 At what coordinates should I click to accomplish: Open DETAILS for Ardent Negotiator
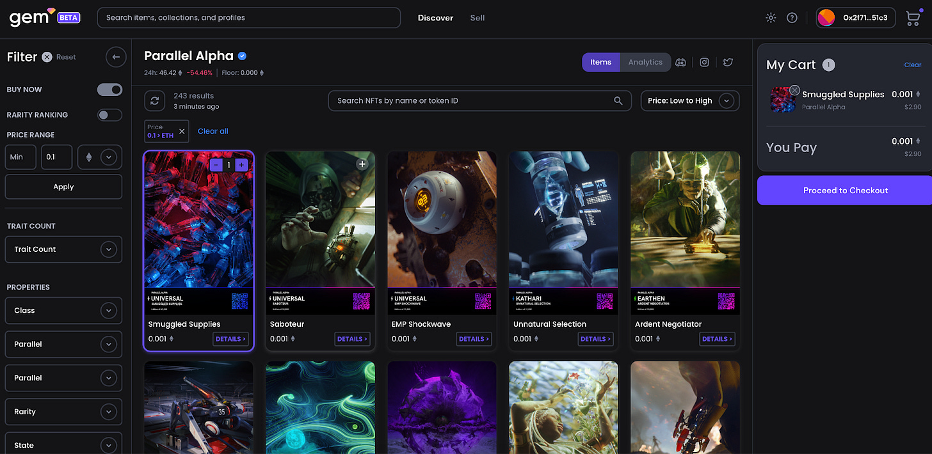click(717, 339)
